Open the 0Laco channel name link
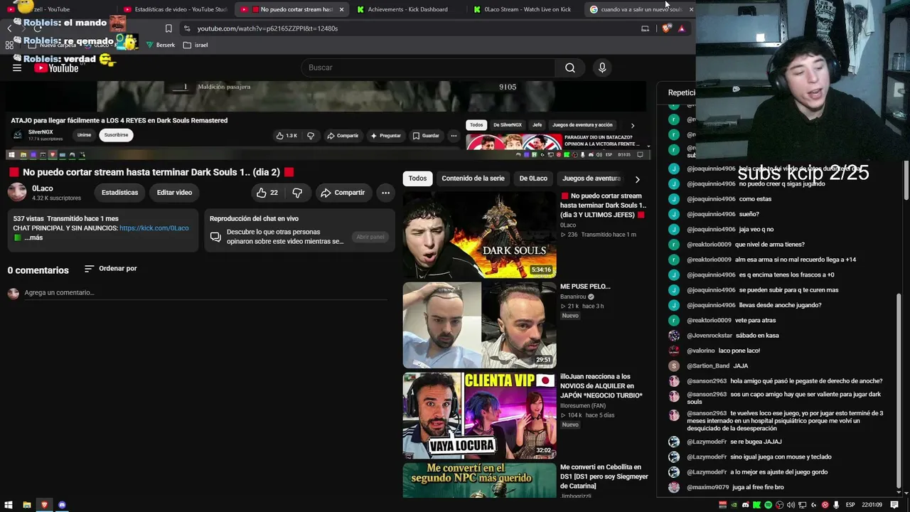The width and height of the screenshot is (910, 512). (x=43, y=188)
